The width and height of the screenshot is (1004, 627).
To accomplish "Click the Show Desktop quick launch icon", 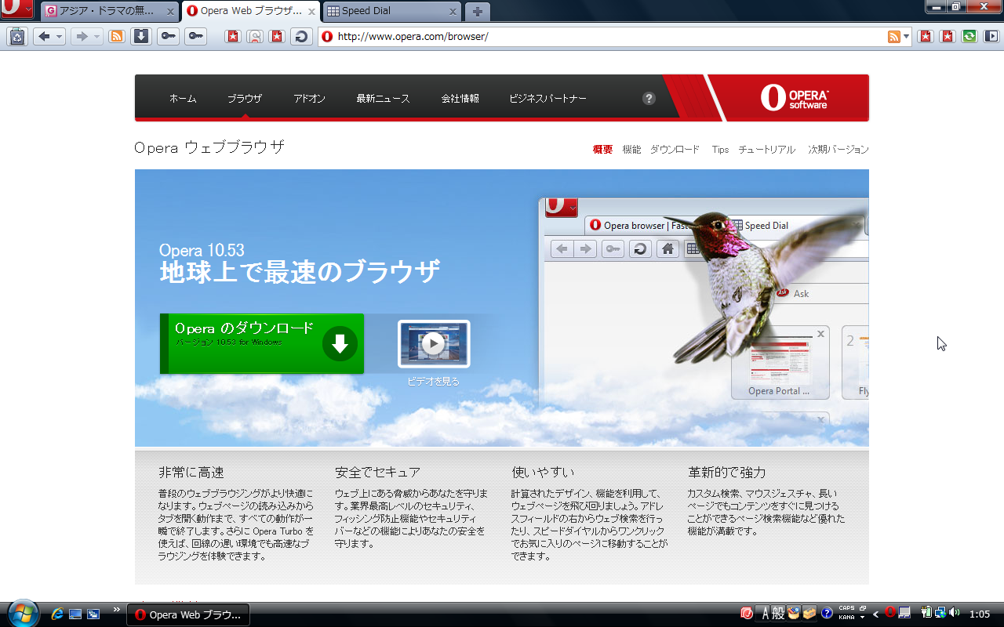I will point(75,614).
